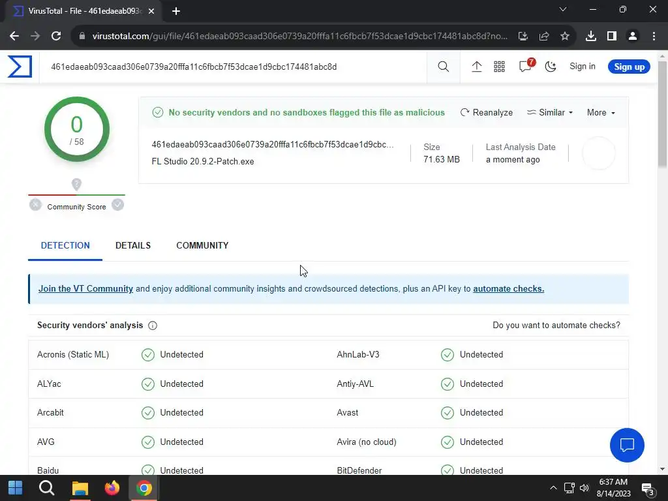Click the Arcabit vendor name
The height and width of the screenshot is (501, 668).
point(50,413)
